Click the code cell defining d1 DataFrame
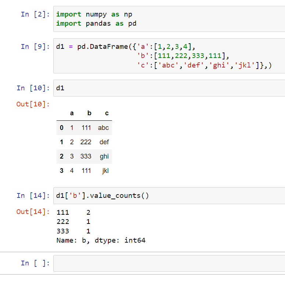This screenshot has width=285, height=283. tap(169, 56)
